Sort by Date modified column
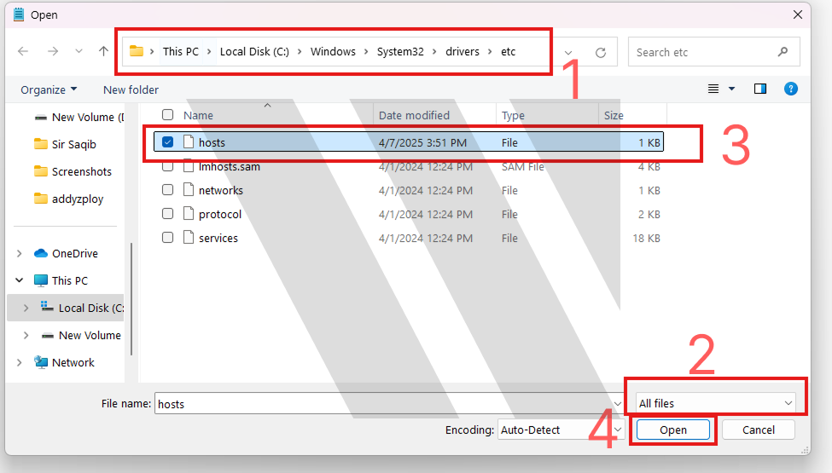832x473 pixels. [414, 115]
